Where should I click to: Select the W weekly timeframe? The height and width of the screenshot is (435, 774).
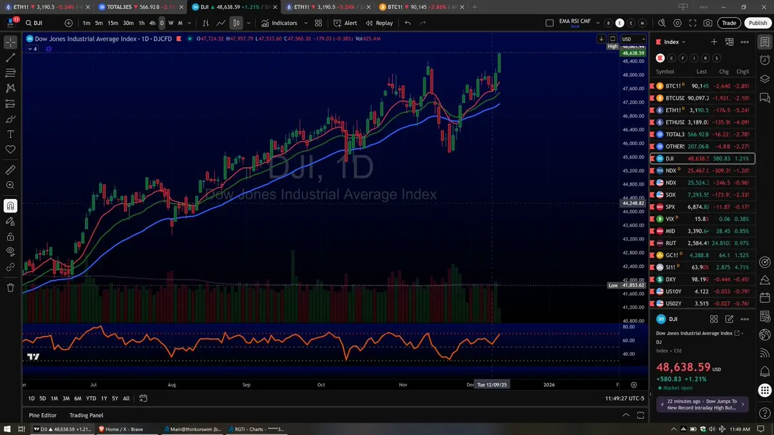coord(171,23)
